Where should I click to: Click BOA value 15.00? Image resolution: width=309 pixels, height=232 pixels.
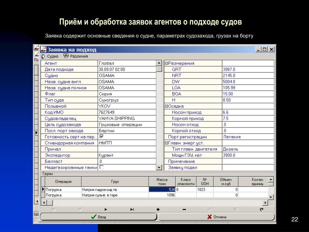(248, 94)
